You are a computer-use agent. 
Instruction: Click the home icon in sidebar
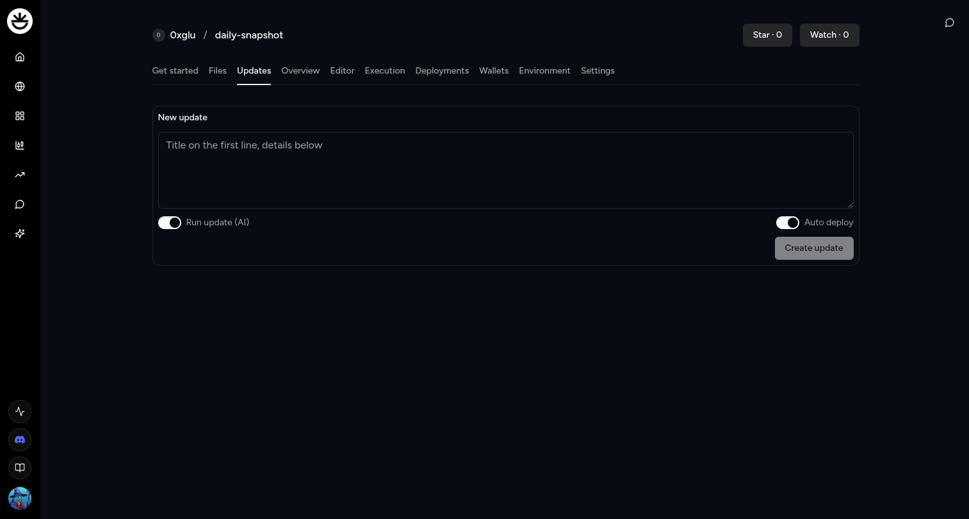[x=20, y=57]
